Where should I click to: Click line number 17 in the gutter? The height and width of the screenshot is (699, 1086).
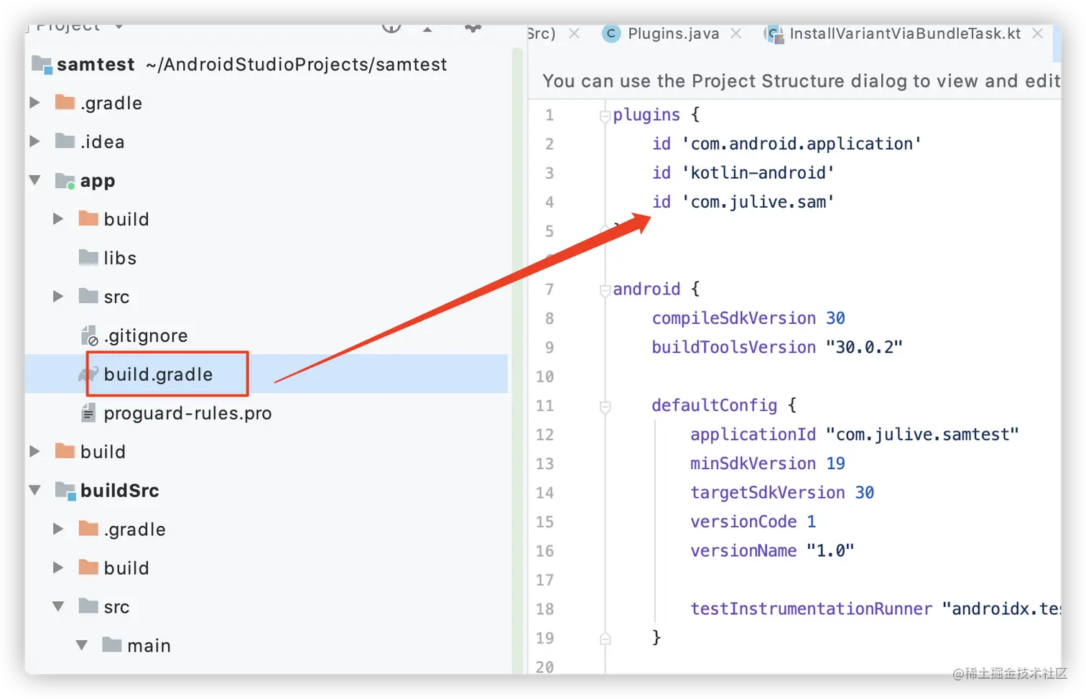(544, 580)
